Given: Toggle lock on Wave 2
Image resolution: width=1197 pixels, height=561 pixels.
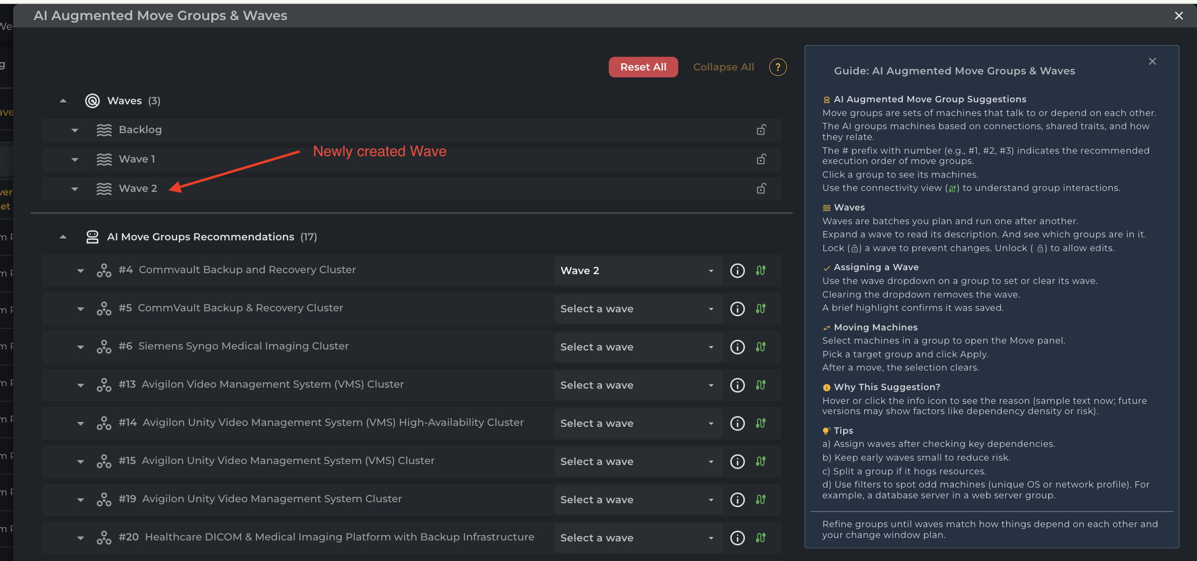Looking at the screenshot, I should [x=761, y=188].
